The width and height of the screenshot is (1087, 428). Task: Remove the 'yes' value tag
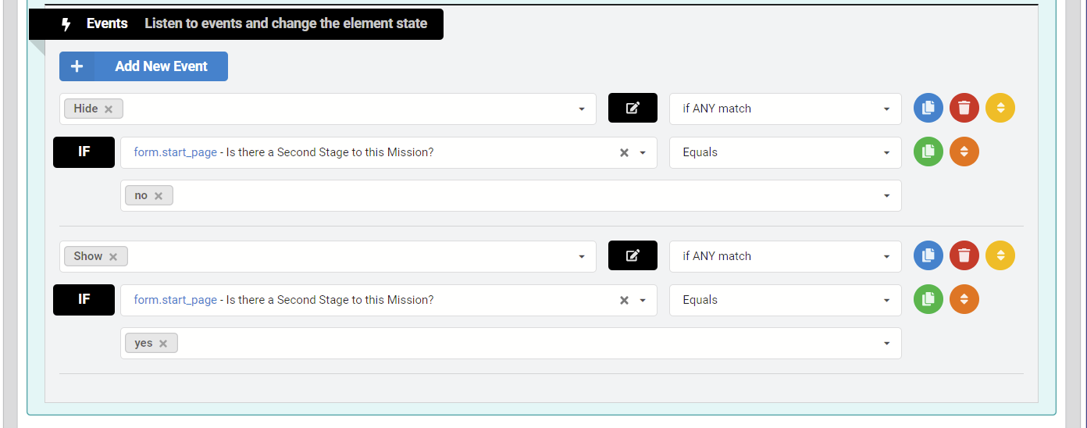pos(163,344)
